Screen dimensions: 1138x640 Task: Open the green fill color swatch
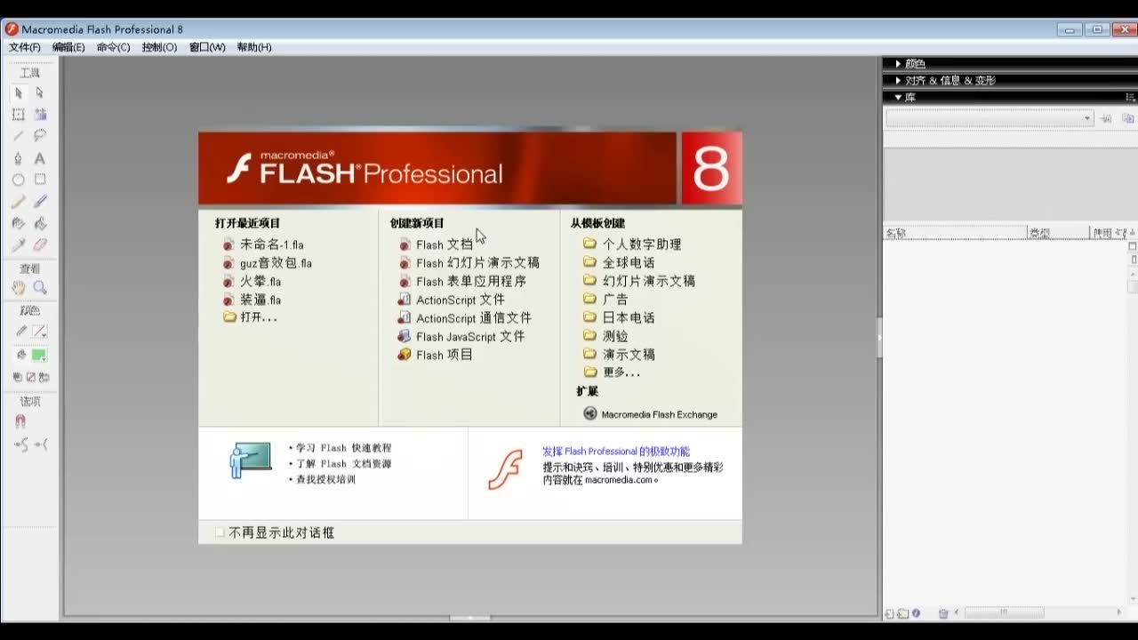click(39, 355)
